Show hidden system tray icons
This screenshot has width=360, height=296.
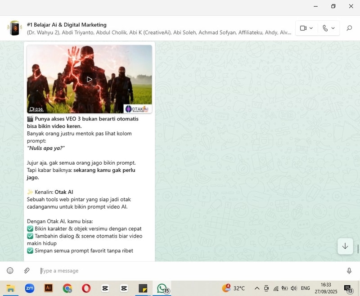(x=257, y=288)
